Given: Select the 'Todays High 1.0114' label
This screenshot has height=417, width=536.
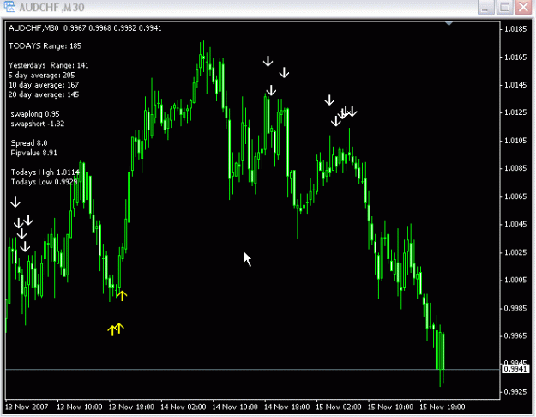Looking at the screenshot, I should 45,172.
